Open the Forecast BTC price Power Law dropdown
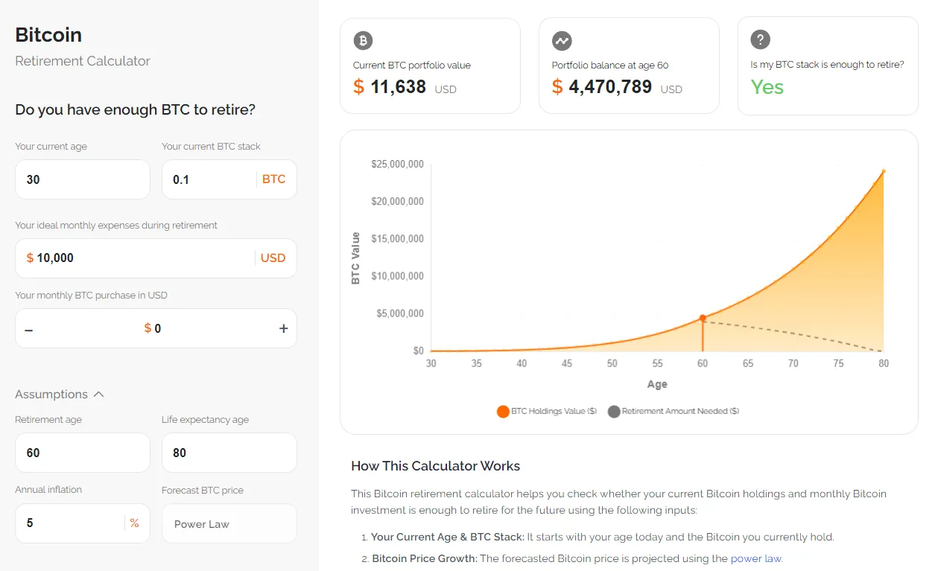The width and height of the screenshot is (938, 571). point(229,523)
